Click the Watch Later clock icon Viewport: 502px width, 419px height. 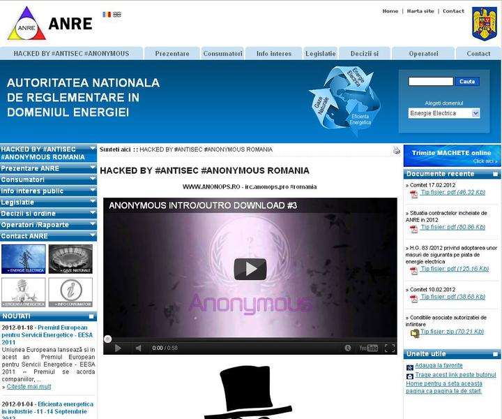348,348
